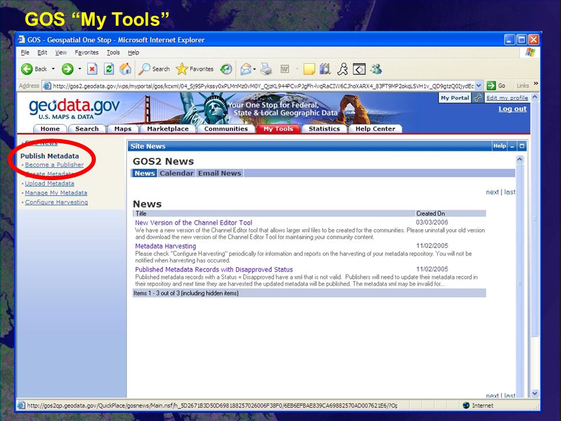Click the Windows flag logo icon

point(530,52)
